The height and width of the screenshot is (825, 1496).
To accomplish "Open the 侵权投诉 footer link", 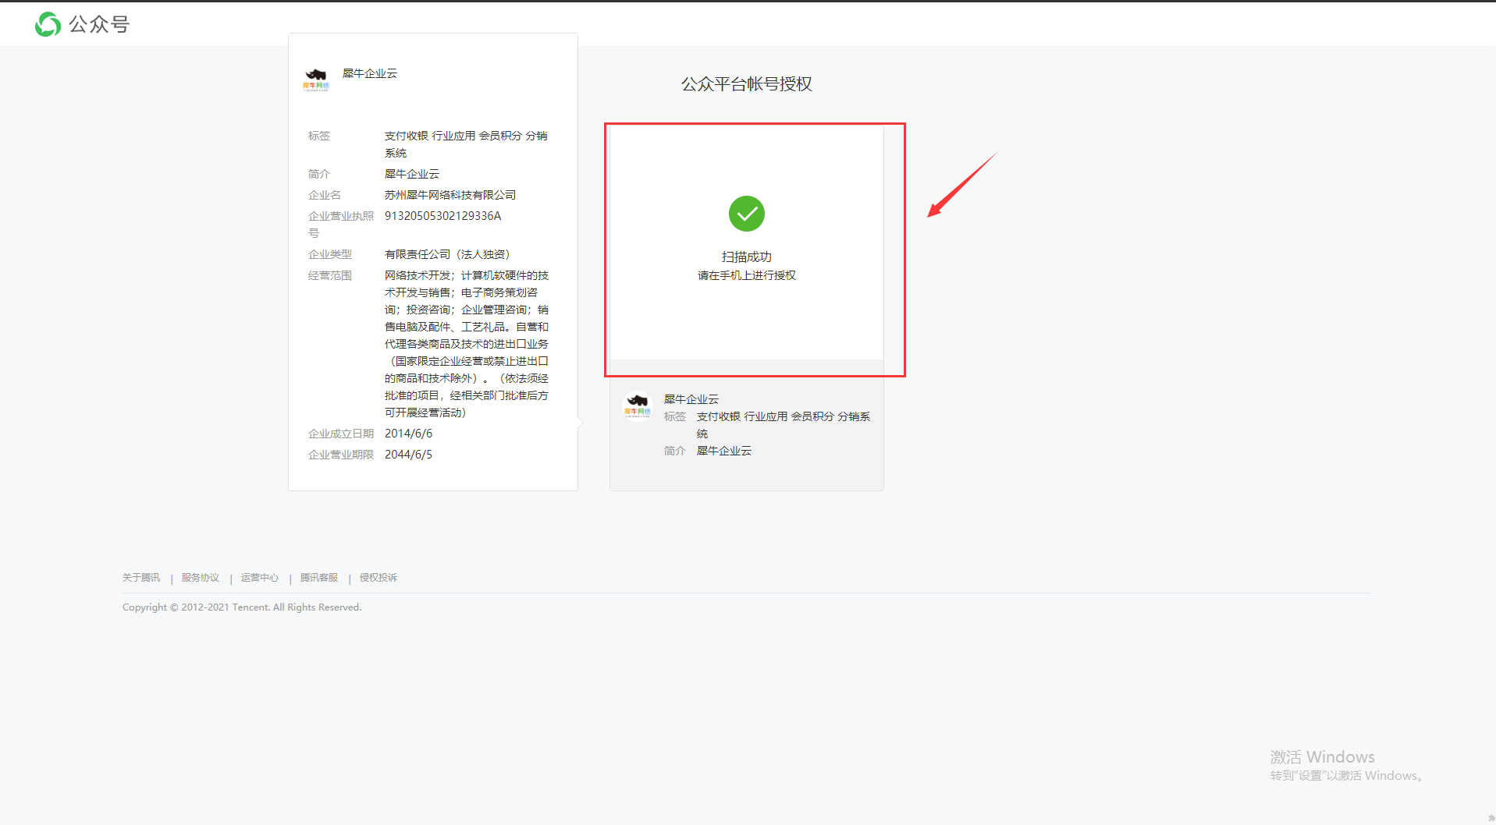I will [x=378, y=578].
